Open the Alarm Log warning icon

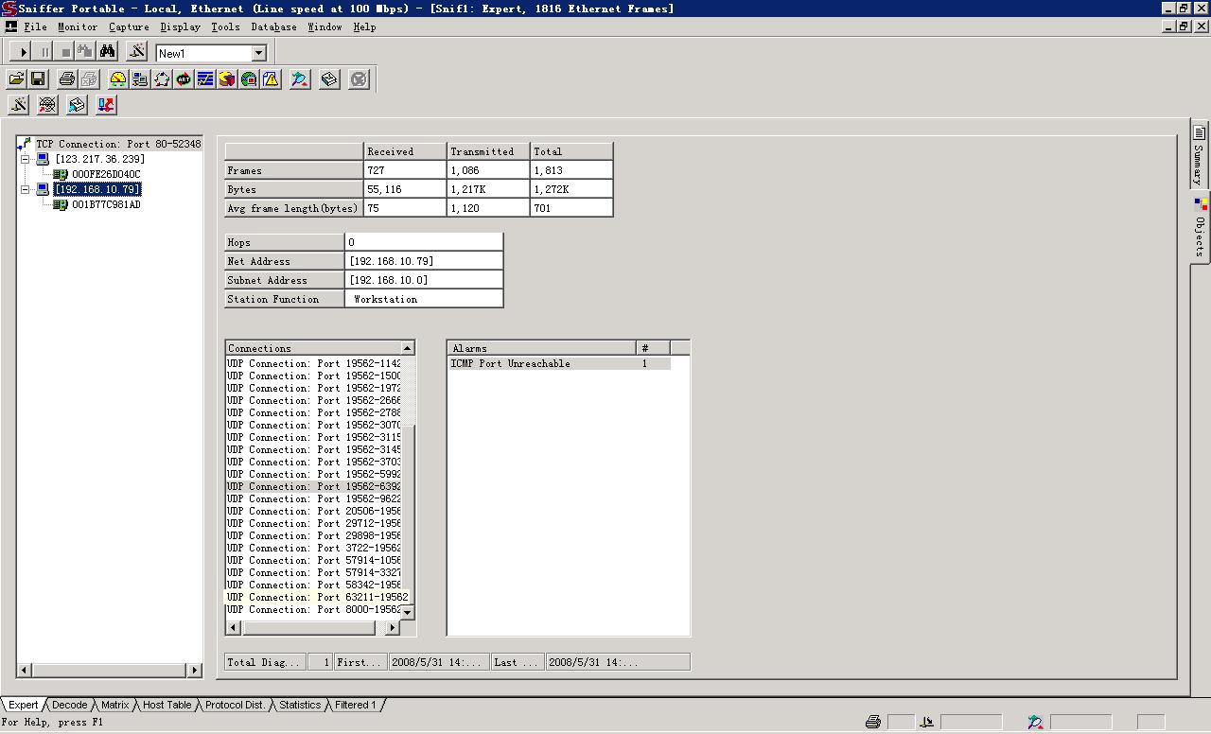coord(272,79)
